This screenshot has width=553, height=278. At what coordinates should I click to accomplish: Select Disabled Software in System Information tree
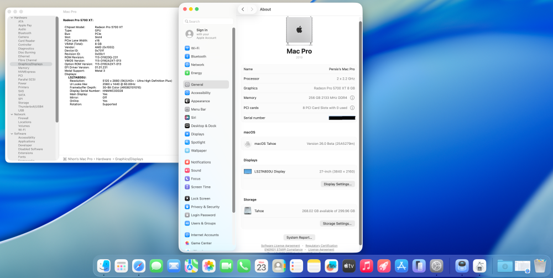tap(30, 149)
